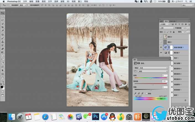Viewport: 195px width, 122px height.
Task: Select the Move tool in the toolbox
Action: 2,13
